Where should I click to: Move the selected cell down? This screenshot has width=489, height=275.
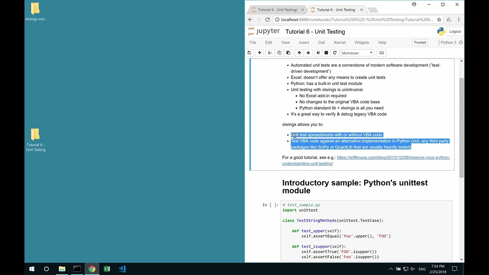[308, 53]
